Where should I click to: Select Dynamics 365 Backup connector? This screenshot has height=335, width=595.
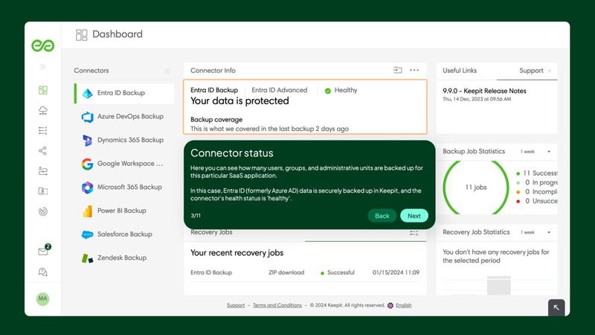(x=124, y=140)
